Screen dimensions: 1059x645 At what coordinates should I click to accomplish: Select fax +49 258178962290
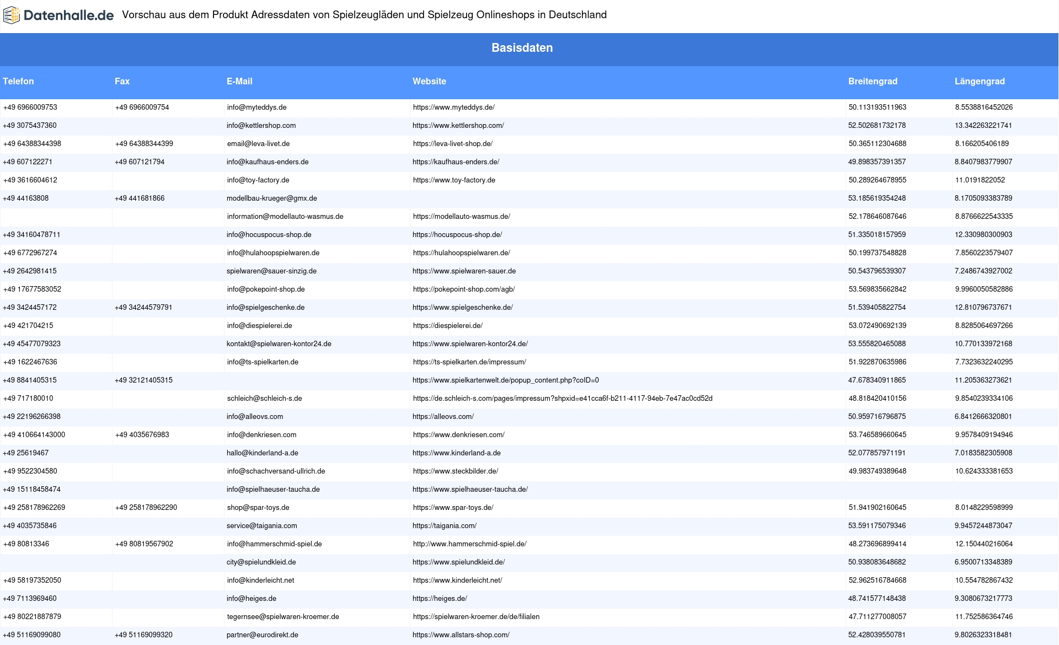[146, 508]
